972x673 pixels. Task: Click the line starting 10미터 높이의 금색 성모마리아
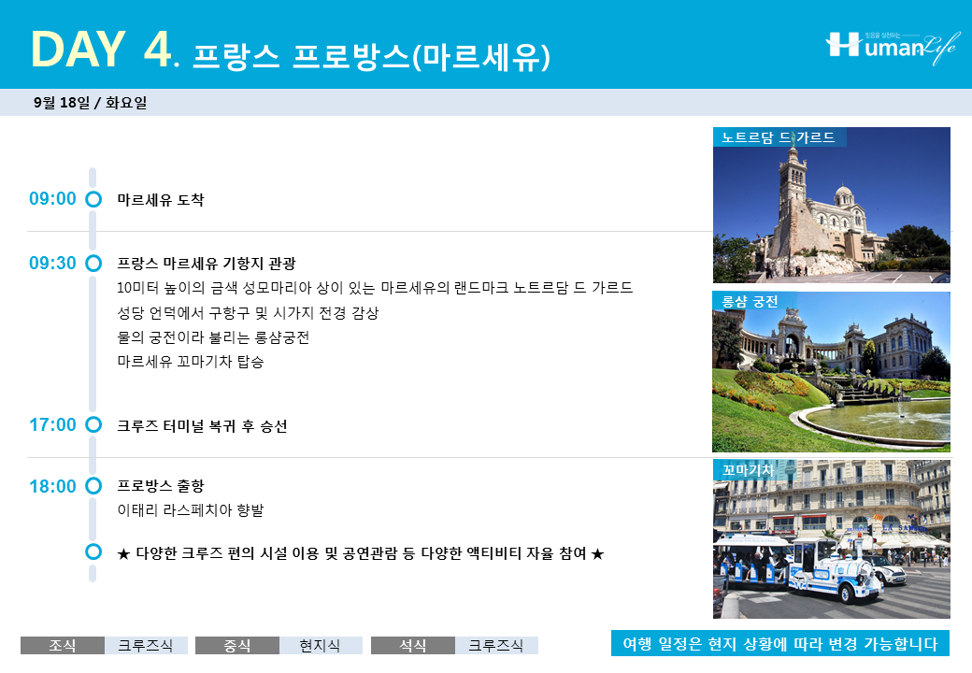tap(375, 288)
